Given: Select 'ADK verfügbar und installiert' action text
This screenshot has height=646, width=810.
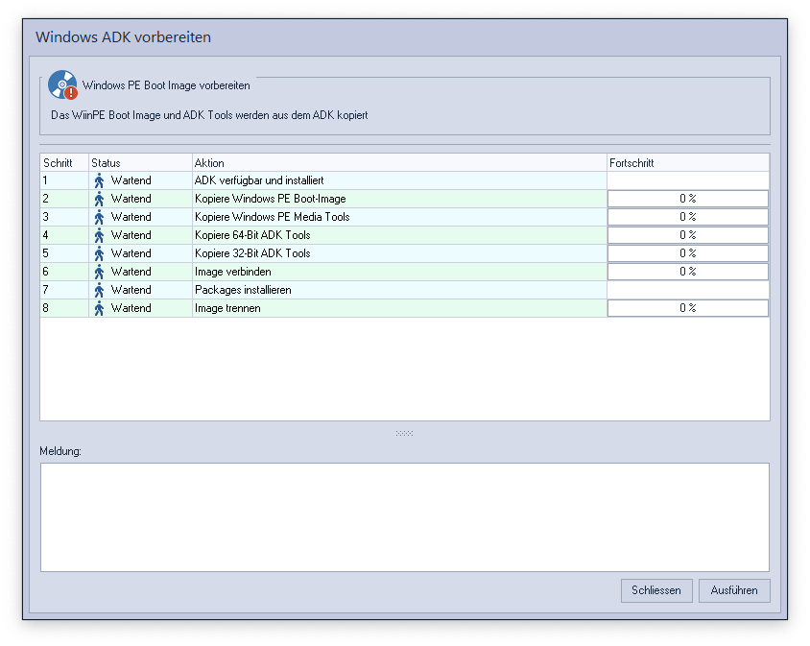Looking at the screenshot, I should pos(259,180).
